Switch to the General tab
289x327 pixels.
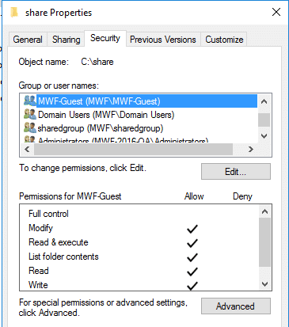(x=28, y=40)
